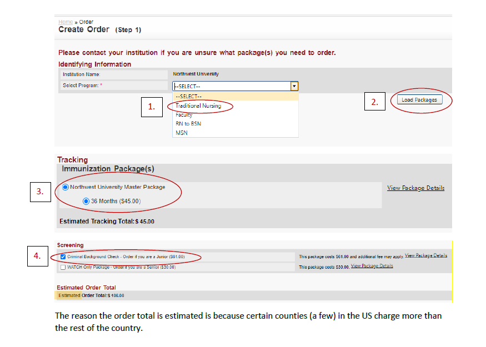Click the step 4 number box

(x=37, y=256)
